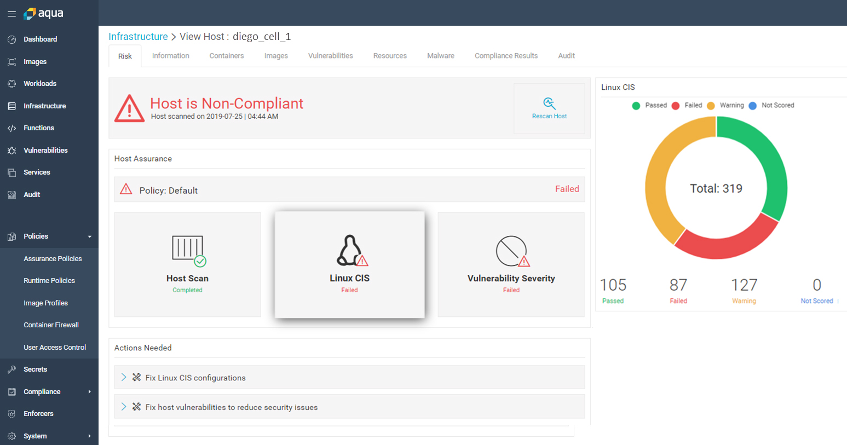Click the Host Scan Completed status
Viewport: 847px width, 445px height.
[187, 290]
